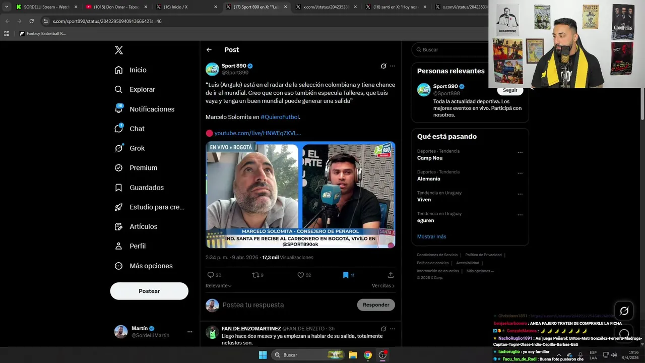
Task: Open Camp Nou trend
Action: click(430, 158)
